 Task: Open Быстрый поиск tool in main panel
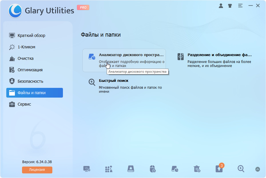[114, 81]
